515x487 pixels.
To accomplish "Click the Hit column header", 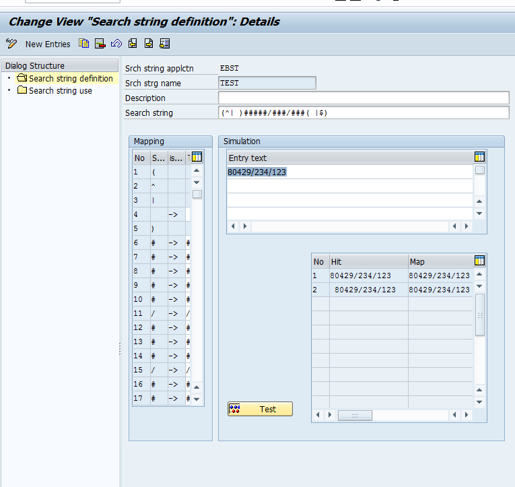I will 369,261.
